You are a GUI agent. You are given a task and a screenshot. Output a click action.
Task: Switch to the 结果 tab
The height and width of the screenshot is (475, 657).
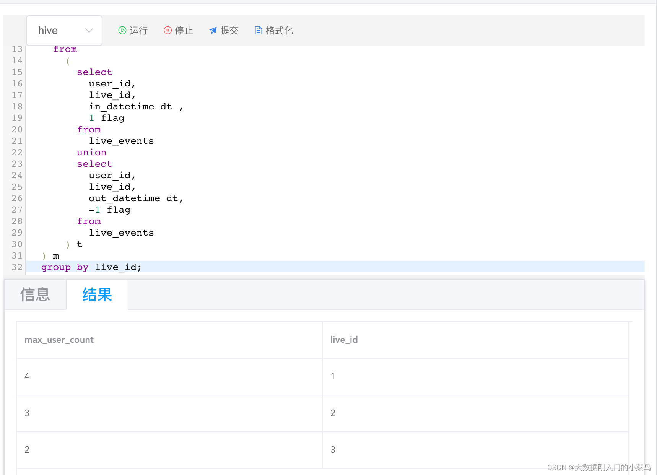[97, 294]
